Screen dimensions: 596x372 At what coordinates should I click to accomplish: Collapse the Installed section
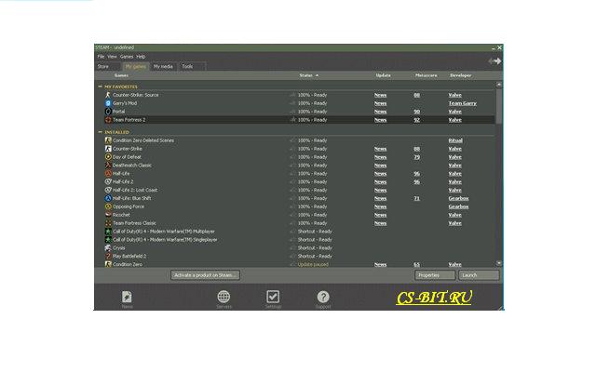click(100, 132)
